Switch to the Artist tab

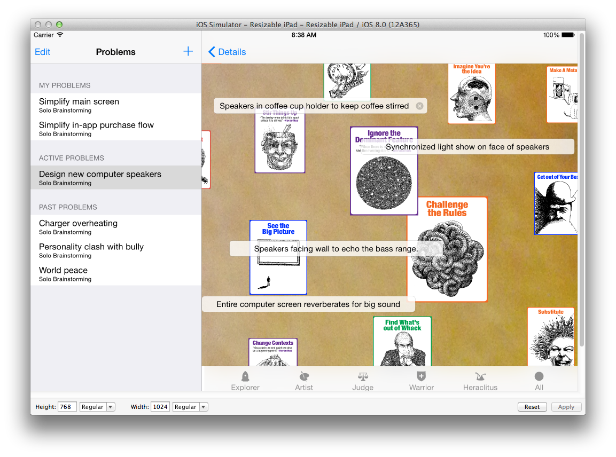(x=304, y=381)
